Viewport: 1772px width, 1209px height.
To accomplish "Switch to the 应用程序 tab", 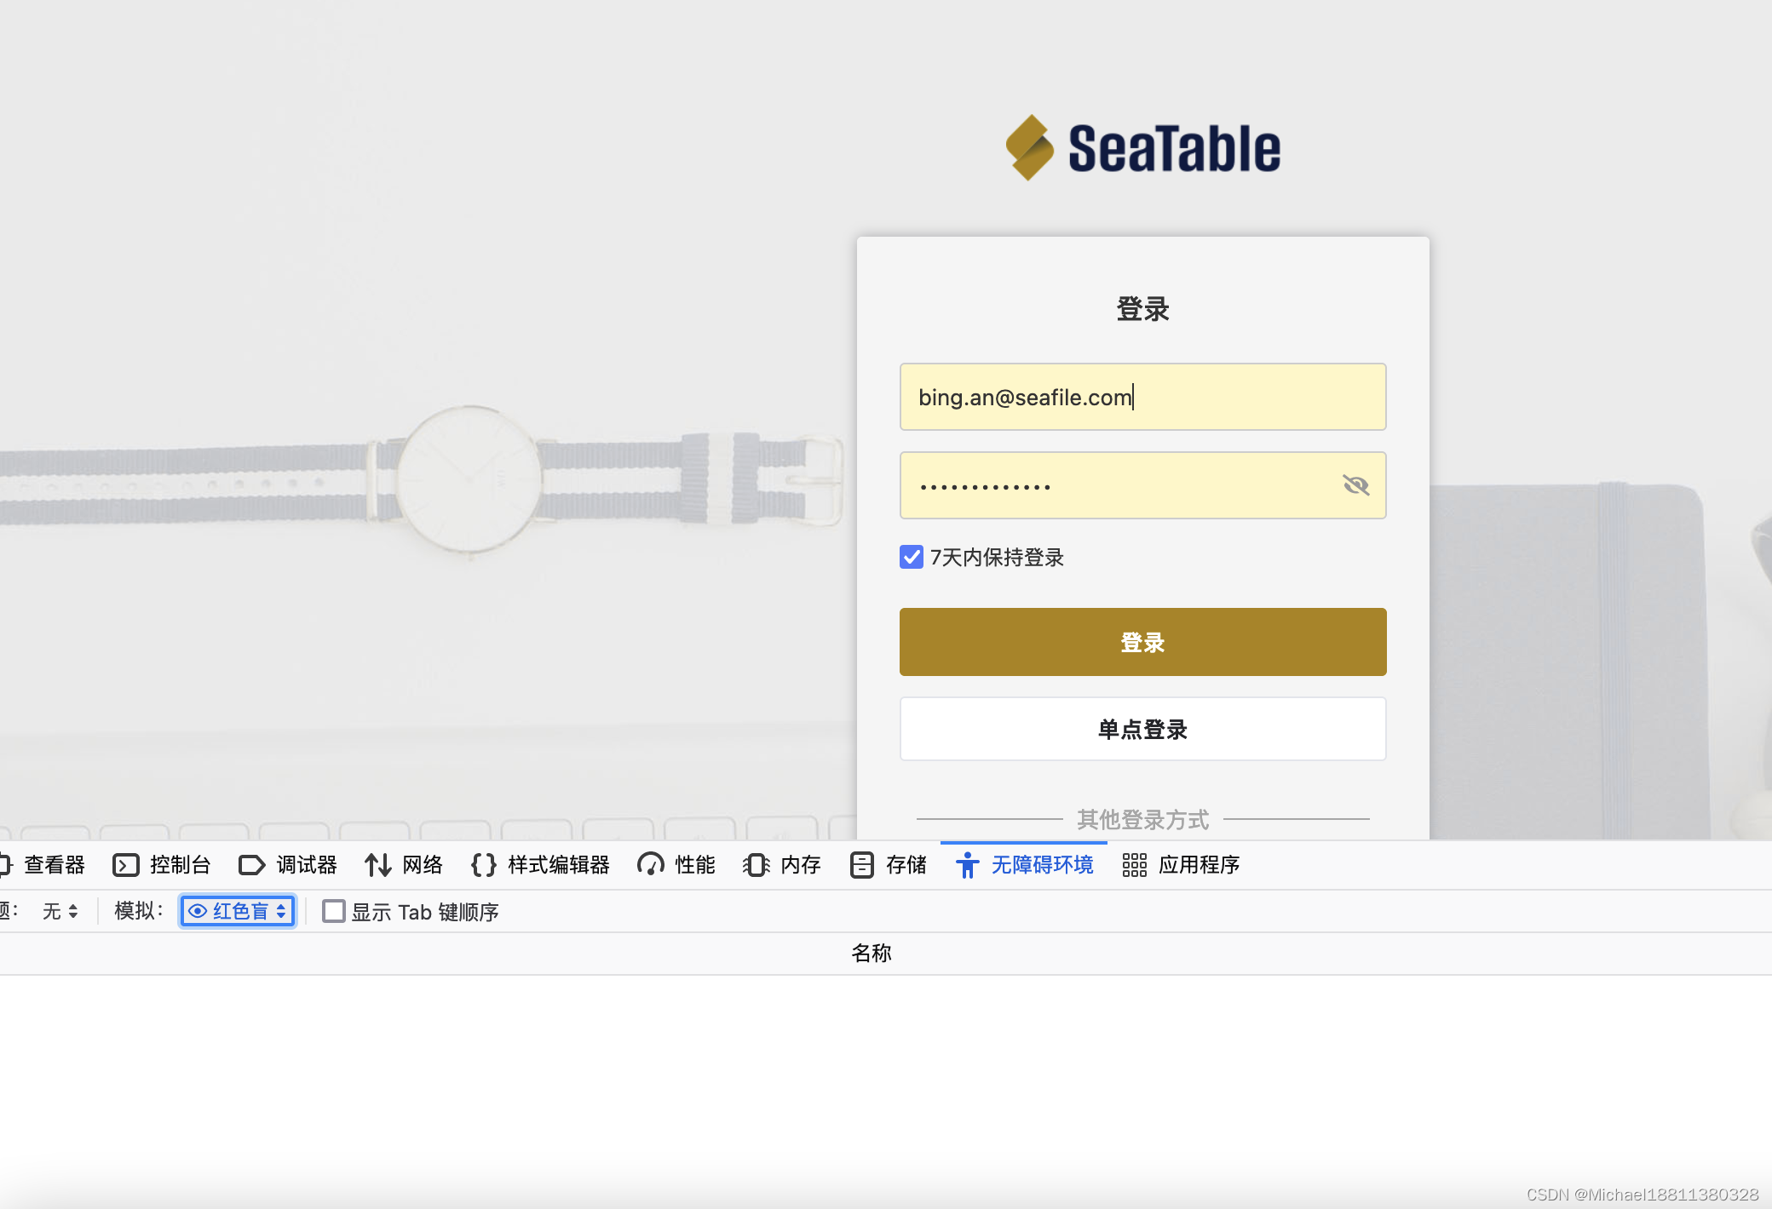I will pos(1200,864).
